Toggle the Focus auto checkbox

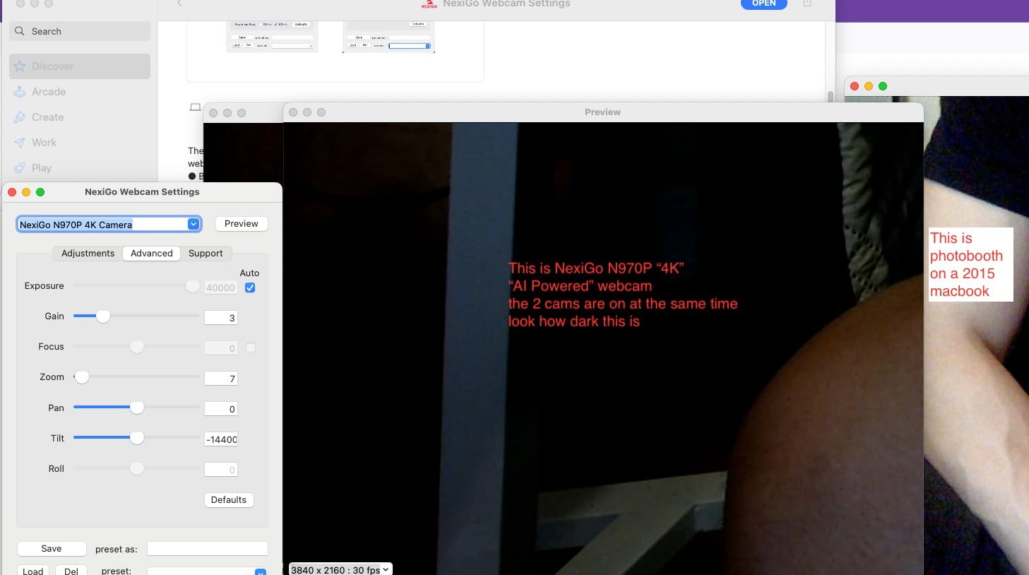click(250, 348)
